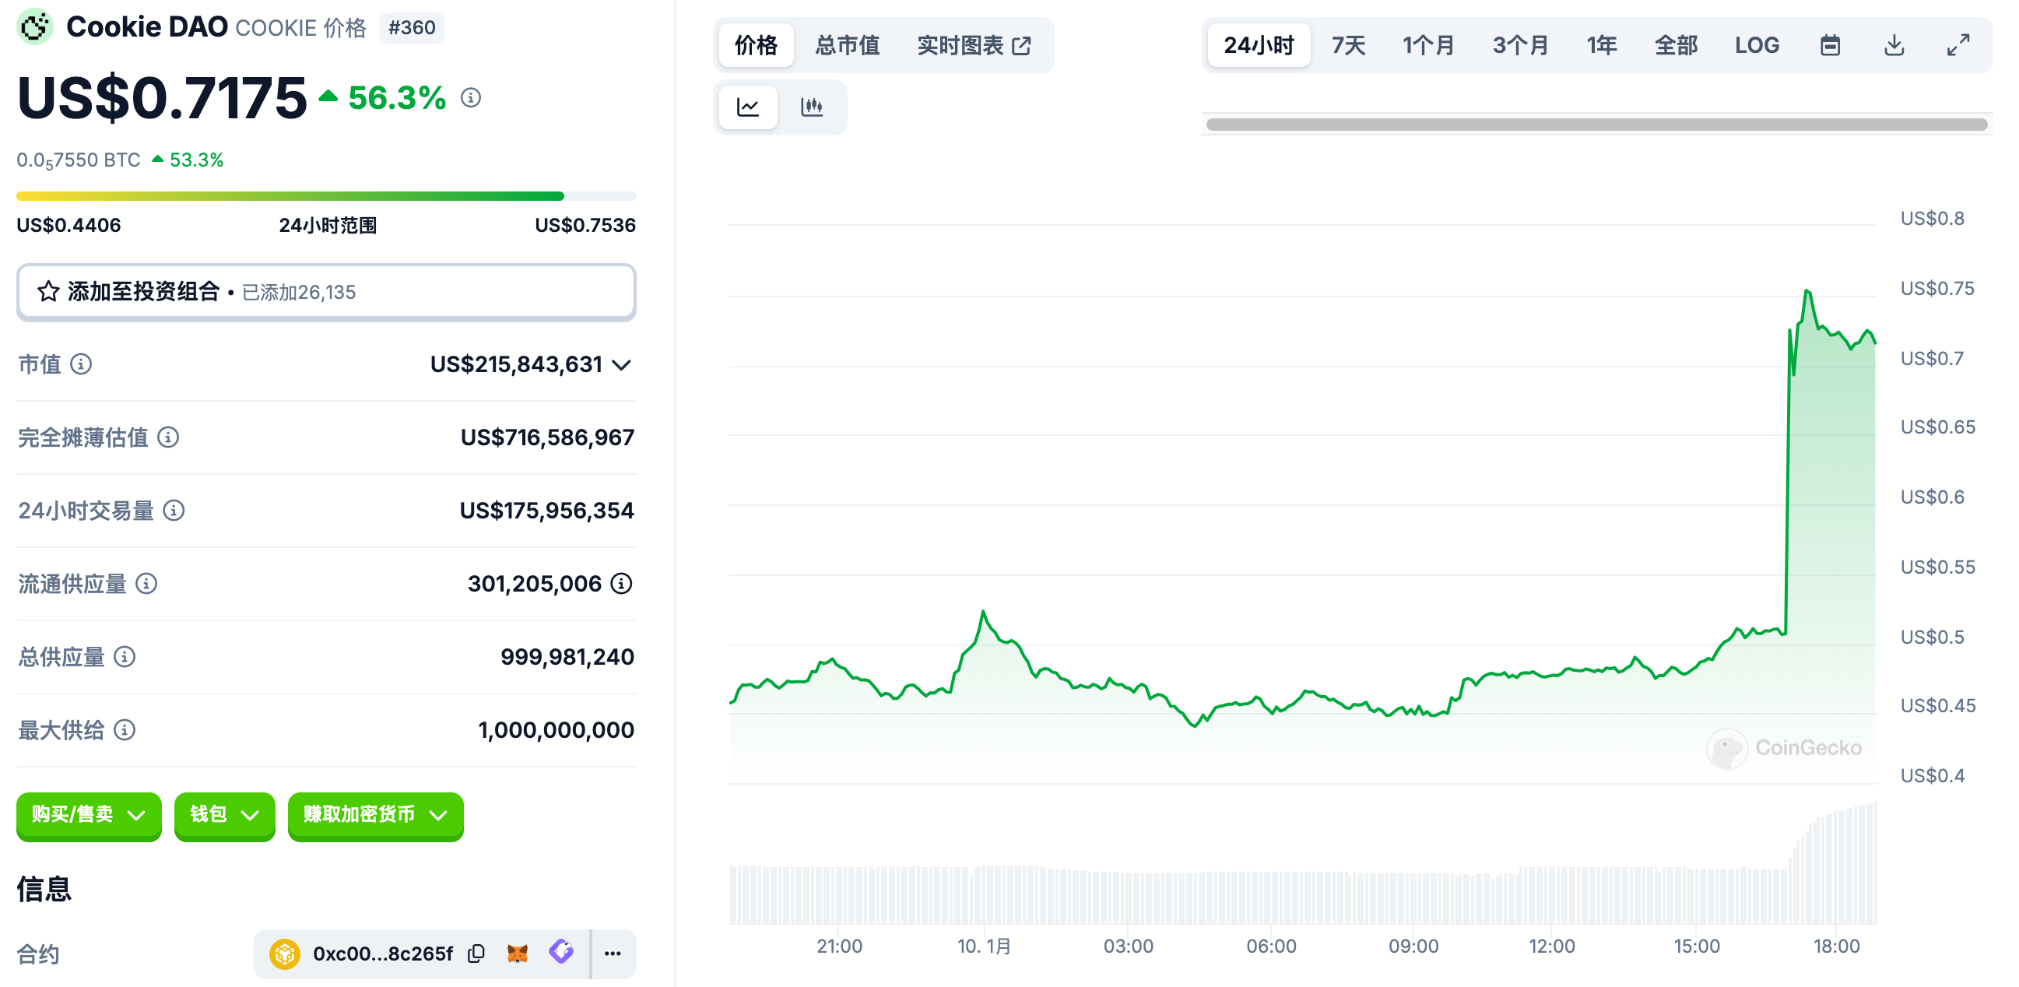Open the 购买/售卖 dropdown

tap(89, 814)
